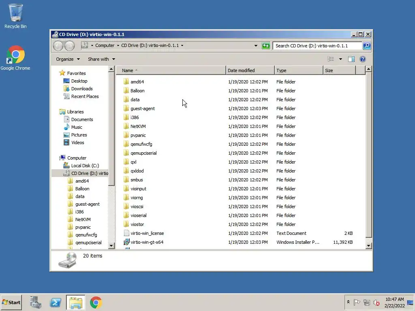The height and width of the screenshot is (311, 415).
Task: Click the Forward navigation arrow button
Action: pyautogui.click(x=69, y=46)
